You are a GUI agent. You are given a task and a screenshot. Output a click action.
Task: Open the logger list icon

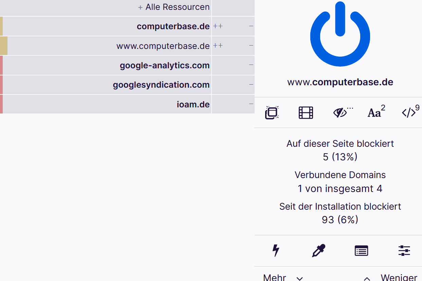(361, 251)
